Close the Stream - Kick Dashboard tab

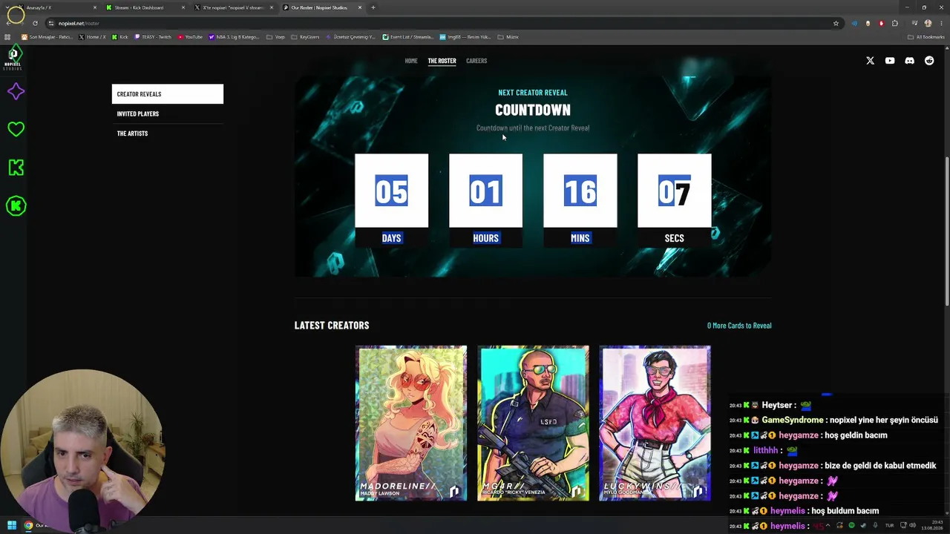tap(183, 7)
